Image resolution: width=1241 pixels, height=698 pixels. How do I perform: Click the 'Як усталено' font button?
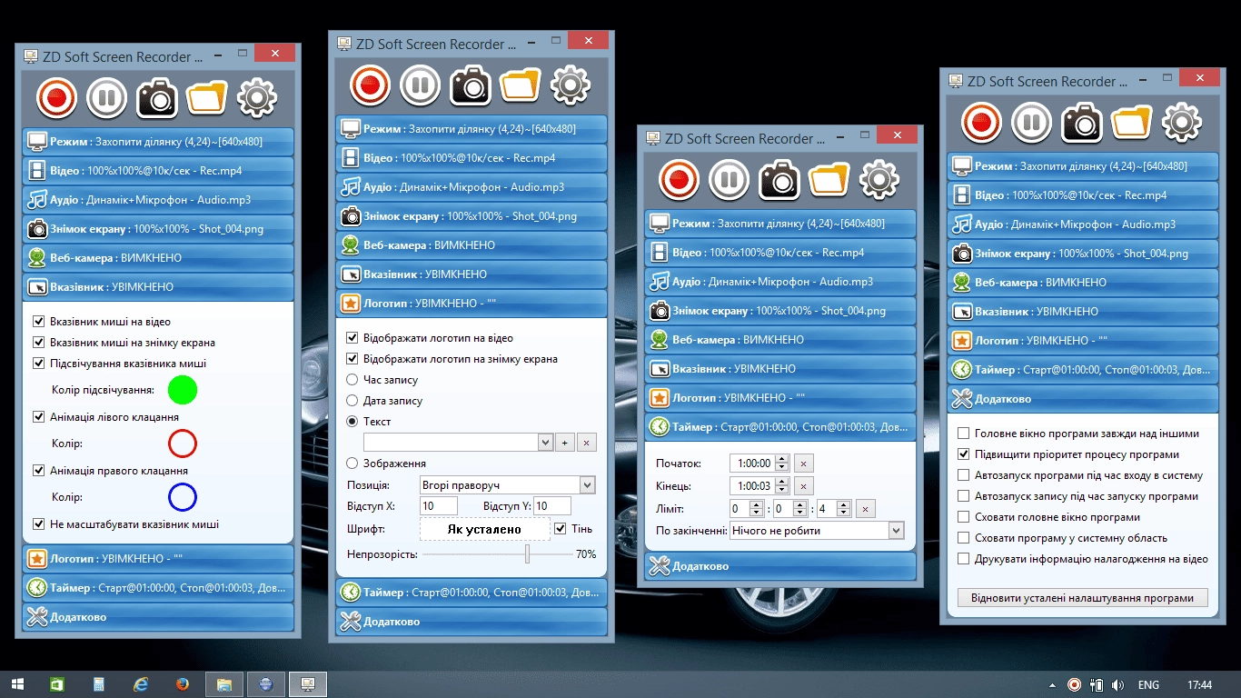(484, 529)
